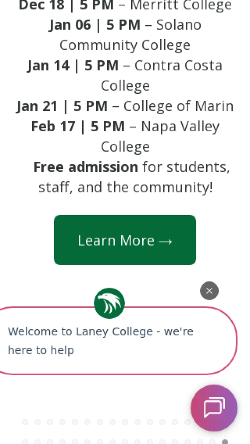Click the 'College of Marin' event text

[x=178, y=106]
